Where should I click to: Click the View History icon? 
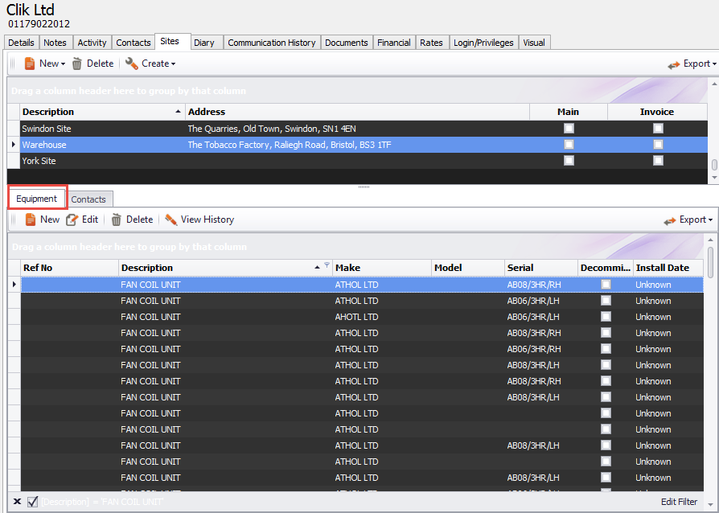pyautogui.click(x=172, y=219)
